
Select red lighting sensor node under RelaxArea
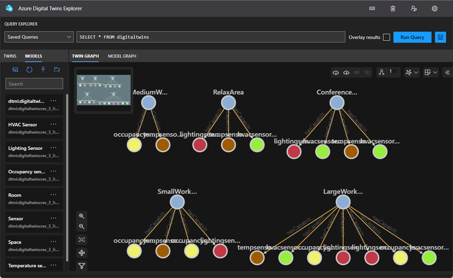click(200, 145)
